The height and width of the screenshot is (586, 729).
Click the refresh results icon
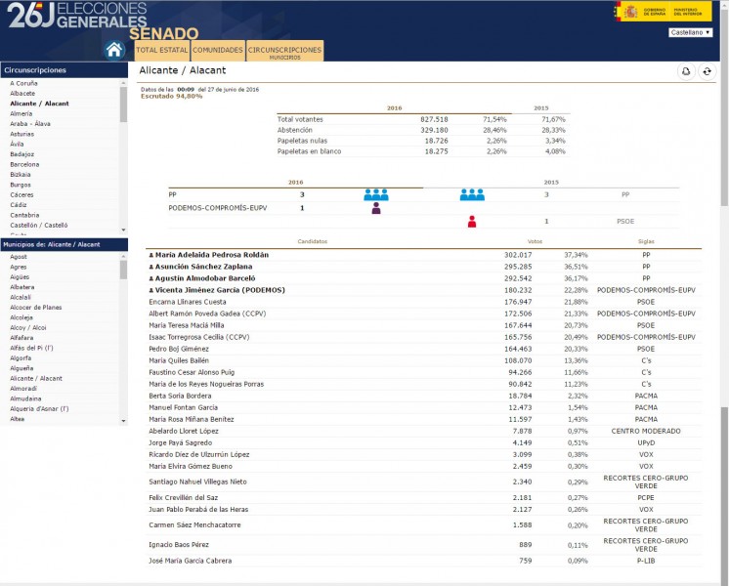[x=707, y=71]
